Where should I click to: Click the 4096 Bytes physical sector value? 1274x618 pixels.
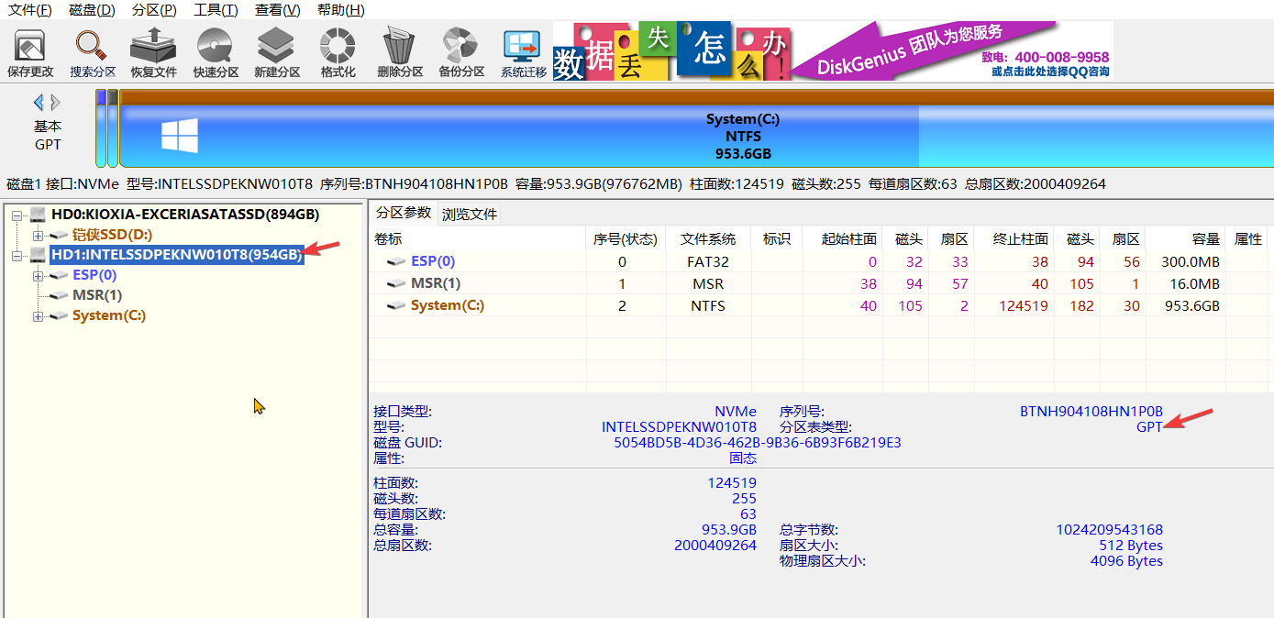tap(1126, 561)
